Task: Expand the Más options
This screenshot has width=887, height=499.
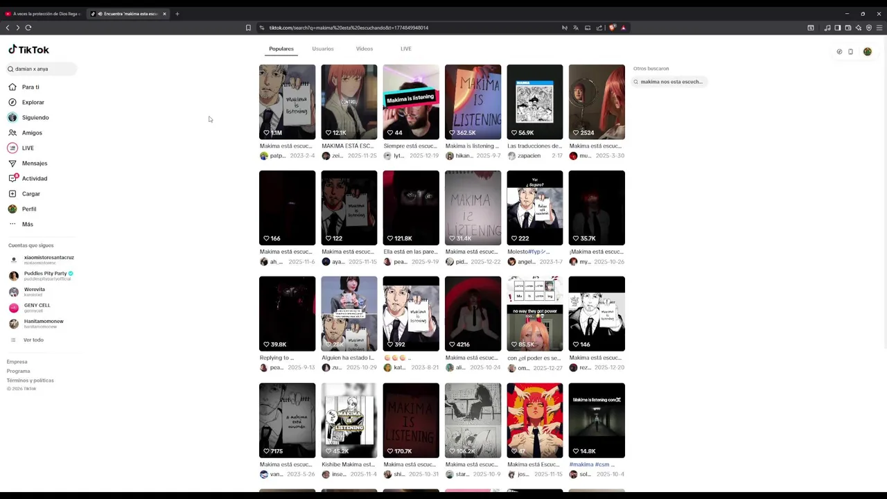Action: pyautogui.click(x=21, y=225)
